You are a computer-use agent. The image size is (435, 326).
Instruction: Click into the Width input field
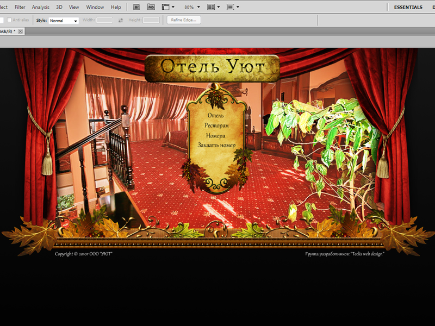click(x=104, y=20)
